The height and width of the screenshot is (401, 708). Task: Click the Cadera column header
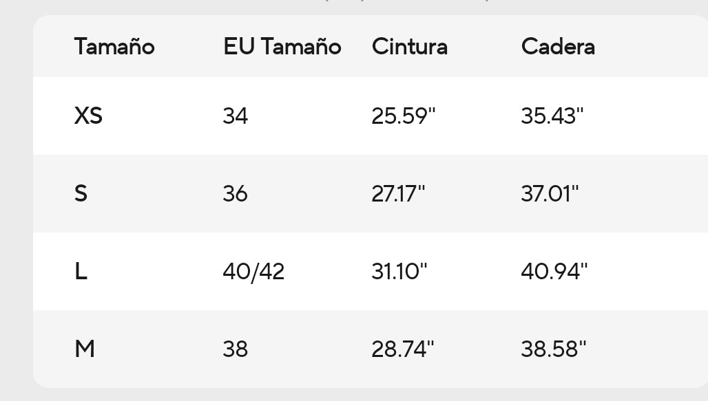pos(558,47)
